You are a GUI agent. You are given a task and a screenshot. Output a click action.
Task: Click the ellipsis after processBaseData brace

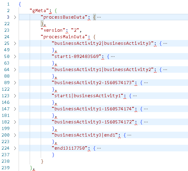(x=99, y=17)
